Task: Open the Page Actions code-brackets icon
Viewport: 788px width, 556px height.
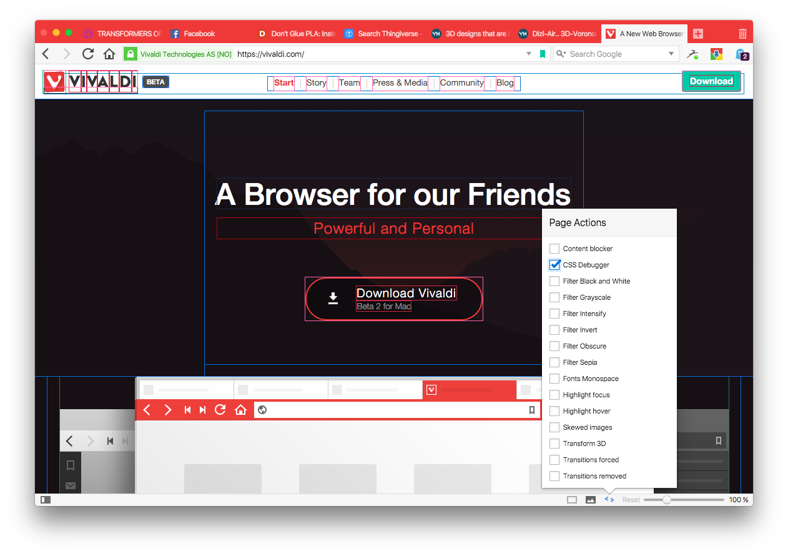Action: (x=609, y=500)
